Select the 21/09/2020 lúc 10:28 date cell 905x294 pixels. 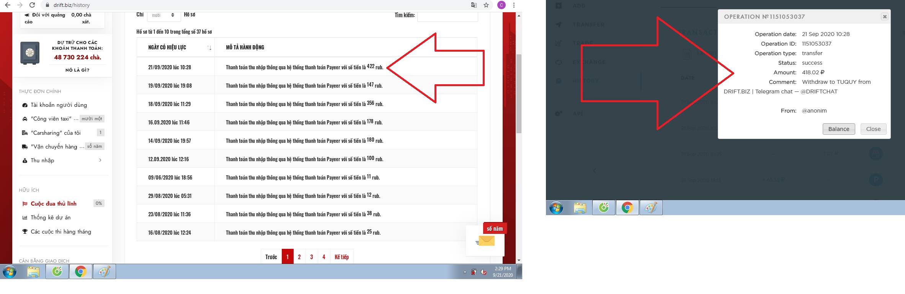(176, 67)
